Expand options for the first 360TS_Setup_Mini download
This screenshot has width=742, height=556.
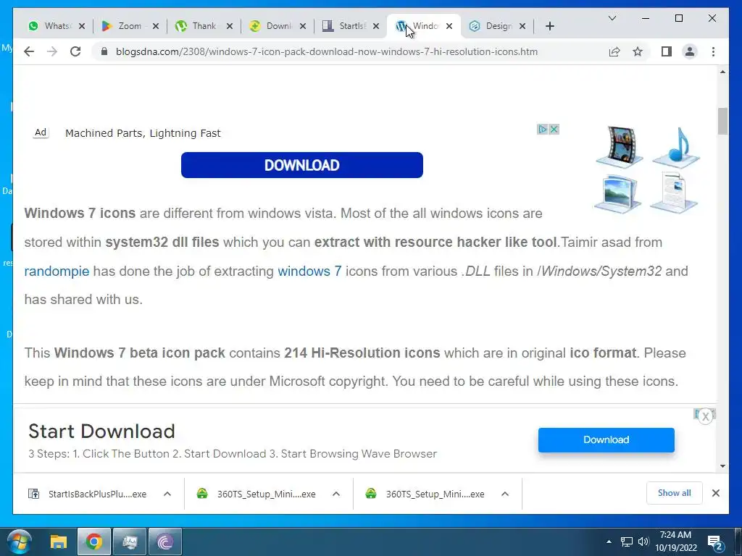(x=336, y=494)
